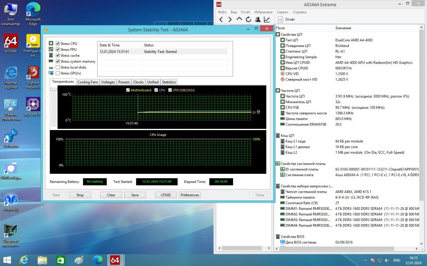Open the CPUID panel button
Screen dimensions: 427x266
pos(166,195)
